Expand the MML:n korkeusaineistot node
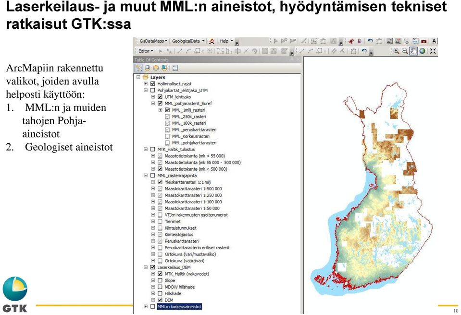Screen dimensions: 461x315 (146, 306)
